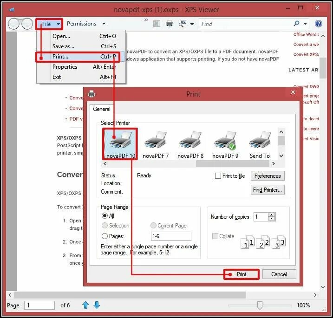The height and width of the screenshot is (318, 333).
Task: Open the Convert XPS sidebar link
Action: coord(306,54)
